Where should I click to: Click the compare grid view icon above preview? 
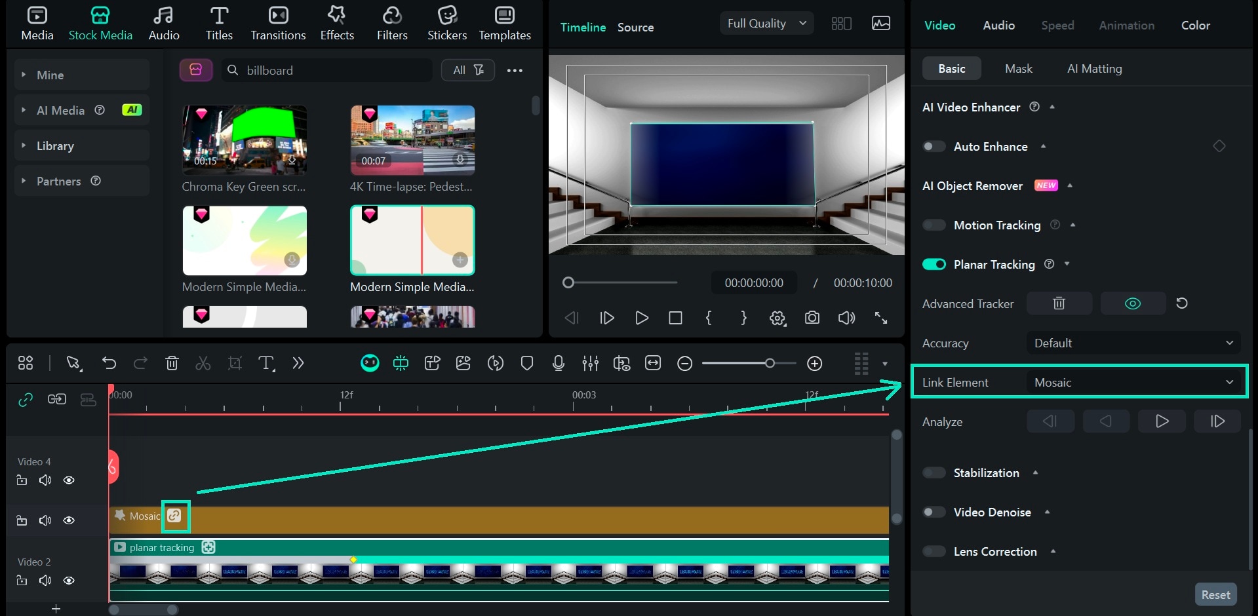click(841, 24)
